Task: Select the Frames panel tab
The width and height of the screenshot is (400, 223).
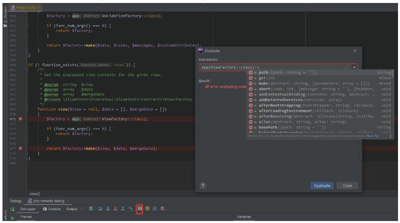Action: click(26, 217)
